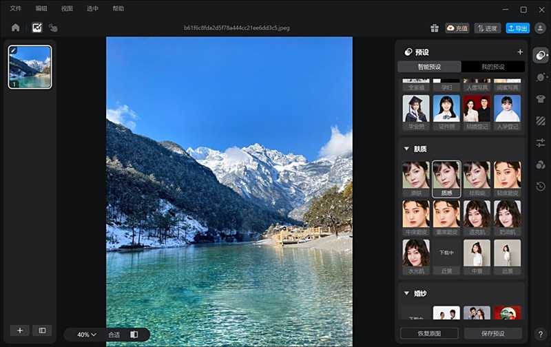Click the help question mark icon

point(541,334)
